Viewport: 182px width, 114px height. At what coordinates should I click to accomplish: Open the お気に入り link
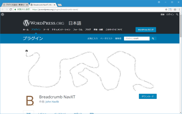coord(92,38)
